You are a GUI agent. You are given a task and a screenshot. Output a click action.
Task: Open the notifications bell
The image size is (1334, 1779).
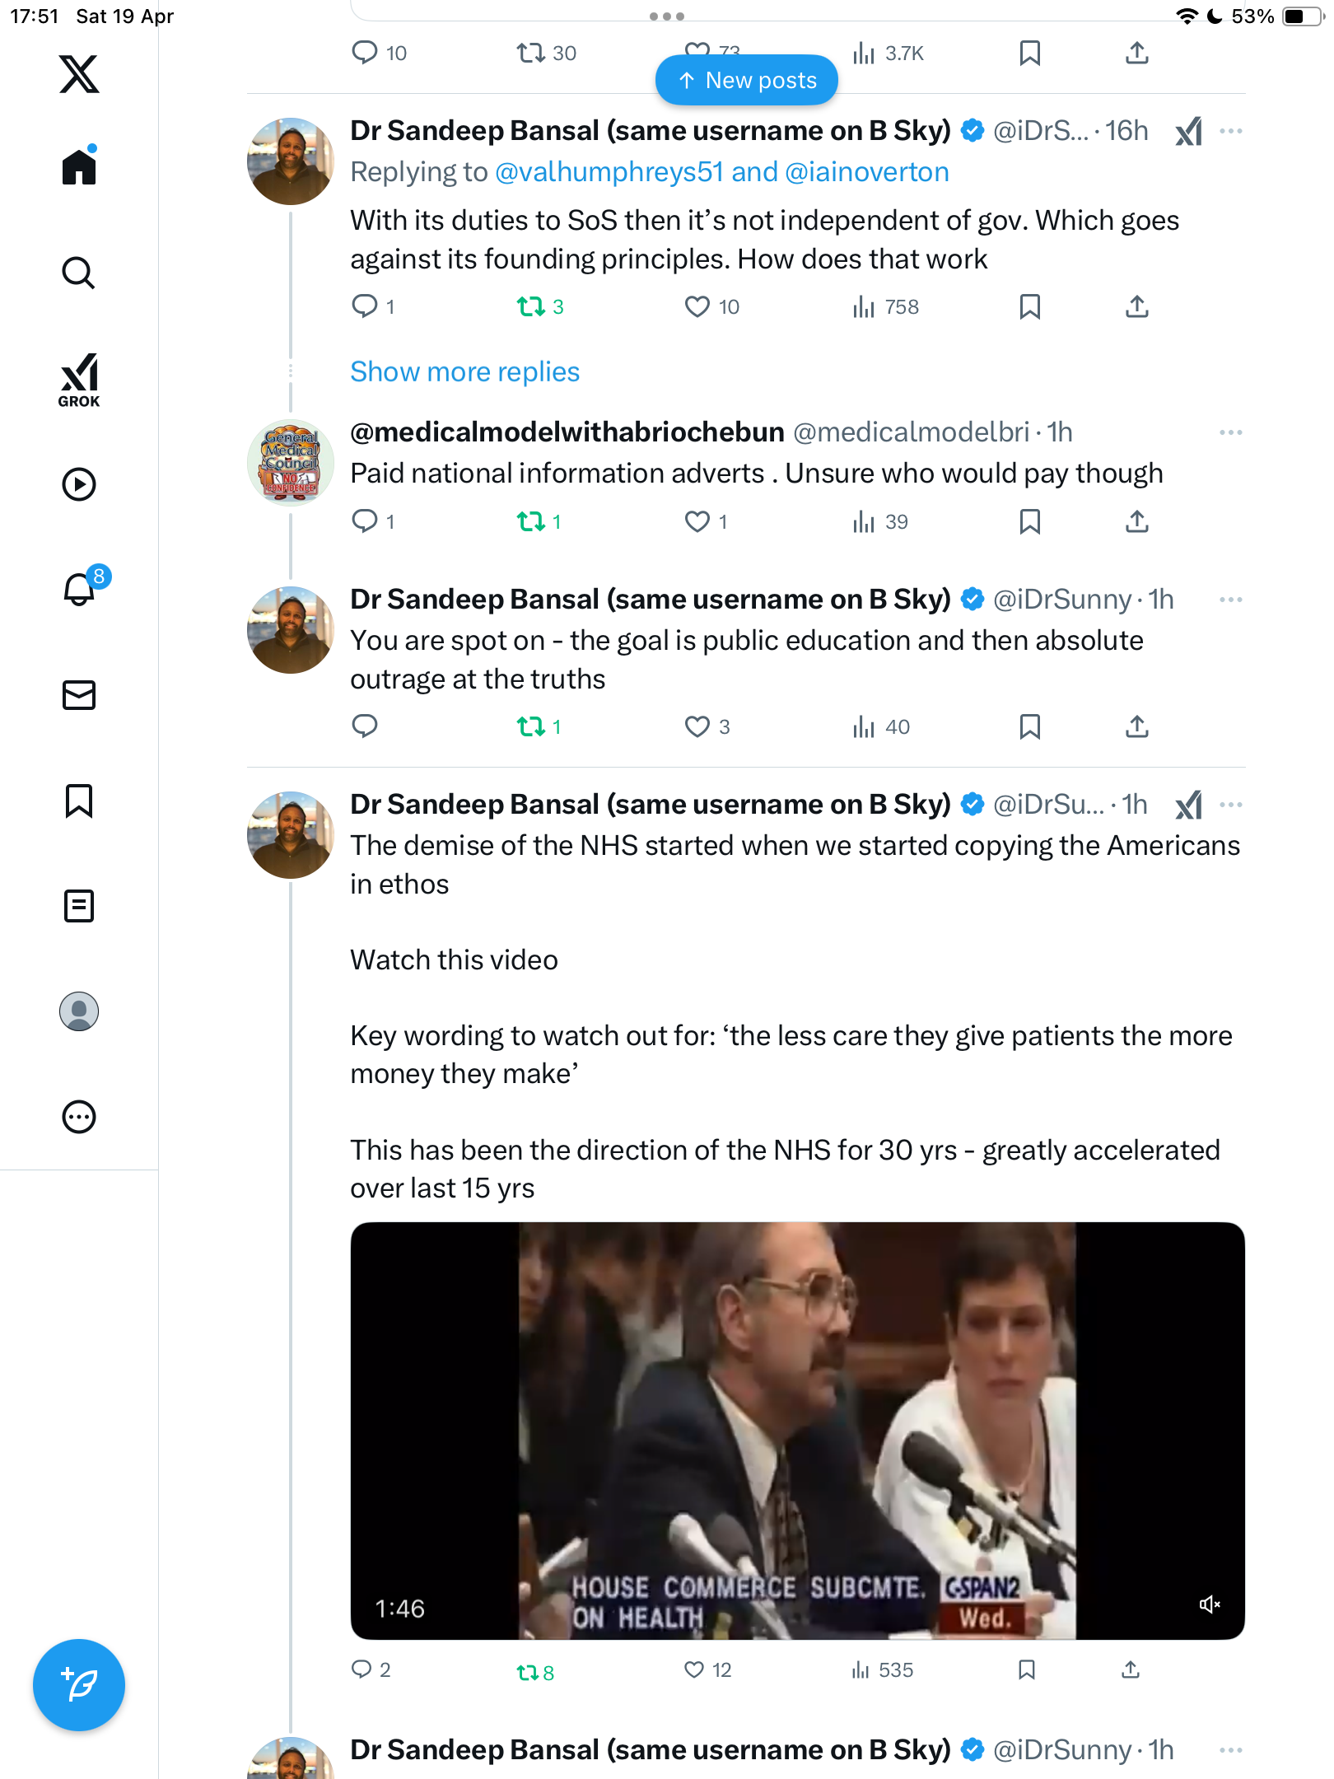[80, 589]
